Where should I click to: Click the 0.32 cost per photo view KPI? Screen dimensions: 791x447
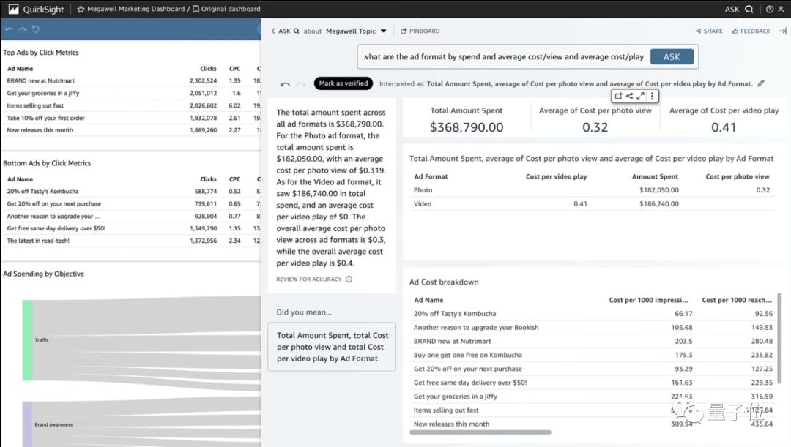click(x=595, y=127)
